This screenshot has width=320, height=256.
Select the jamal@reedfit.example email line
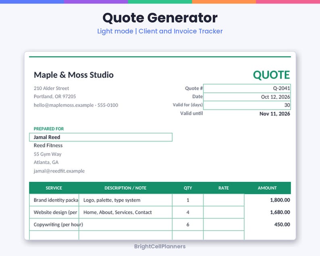[59, 171]
